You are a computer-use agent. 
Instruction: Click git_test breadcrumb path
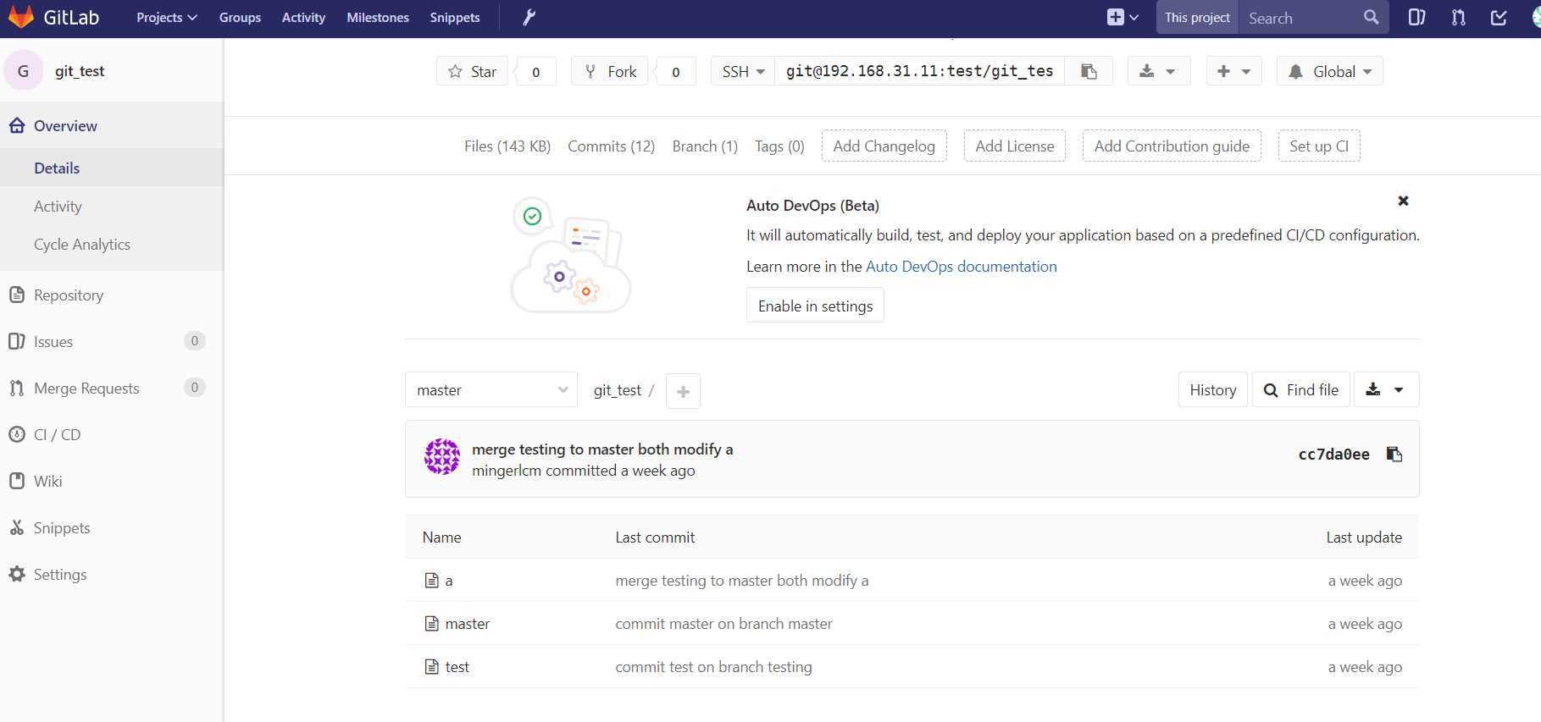618,390
